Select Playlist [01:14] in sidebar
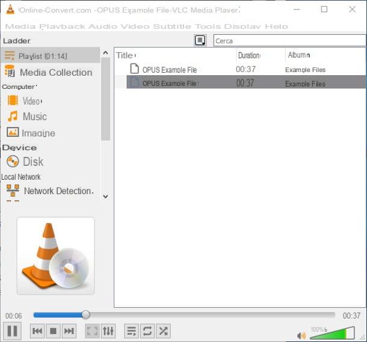 (x=51, y=55)
